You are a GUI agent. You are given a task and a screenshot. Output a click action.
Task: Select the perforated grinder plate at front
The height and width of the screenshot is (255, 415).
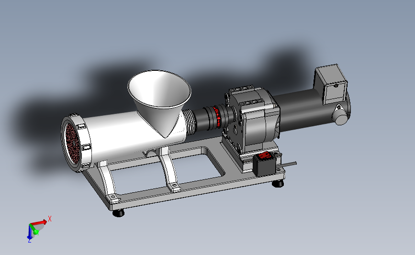coord(73,143)
